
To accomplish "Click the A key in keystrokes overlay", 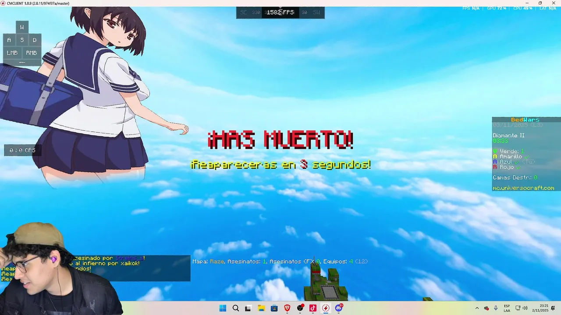I will tap(9, 40).
